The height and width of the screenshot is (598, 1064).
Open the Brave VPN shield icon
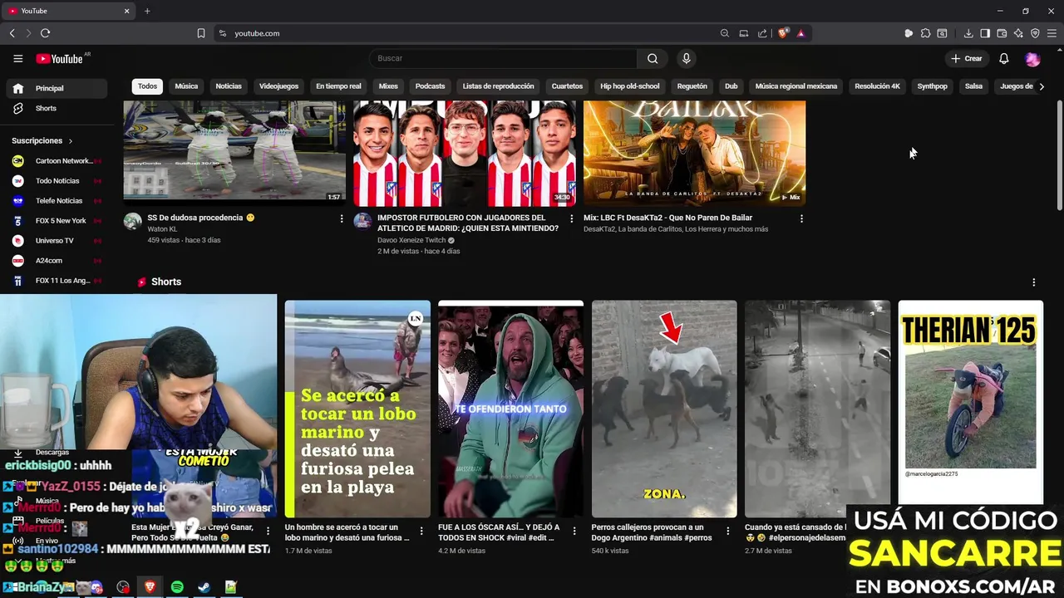[1035, 33]
